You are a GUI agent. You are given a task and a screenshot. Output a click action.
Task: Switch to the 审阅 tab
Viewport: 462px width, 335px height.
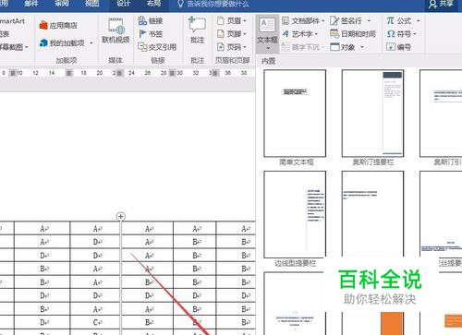[62, 4]
